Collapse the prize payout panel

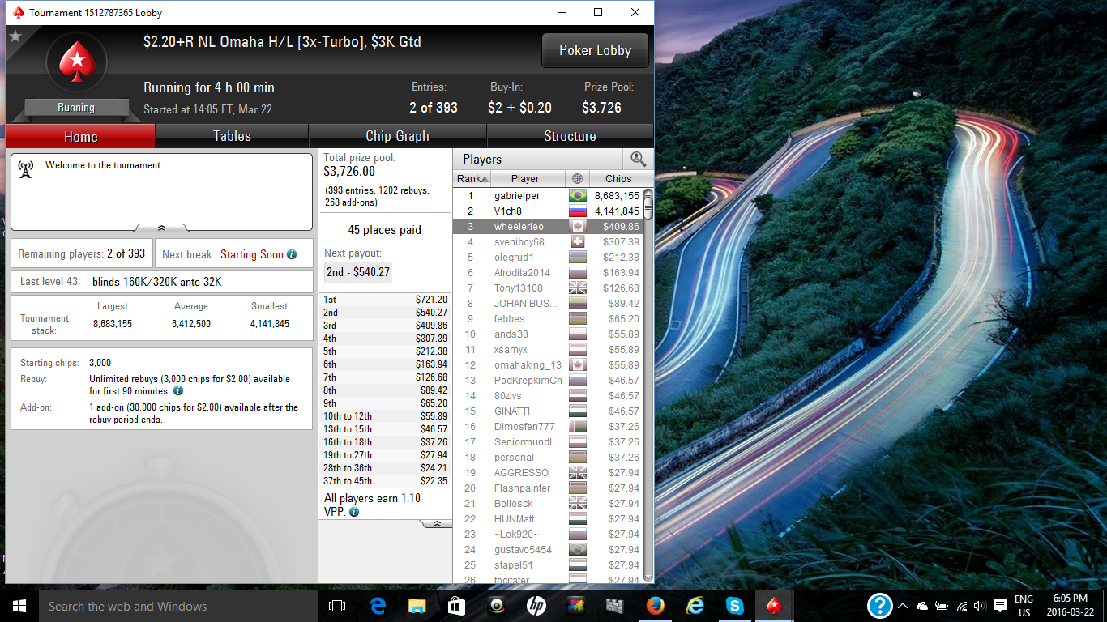tap(437, 524)
